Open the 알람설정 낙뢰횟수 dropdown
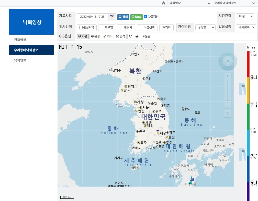The height and width of the screenshot is (201, 258). (245, 27)
